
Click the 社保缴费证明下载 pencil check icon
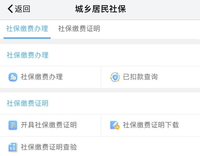(x=115, y=125)
